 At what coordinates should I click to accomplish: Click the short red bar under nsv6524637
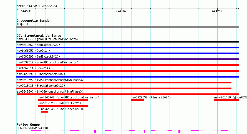tap(45, 112)
